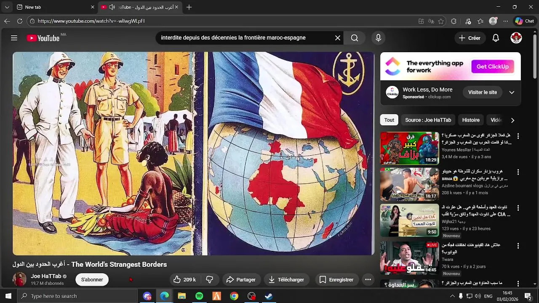
Task: Open Steam from the taskbar
Action: point(269,296)
